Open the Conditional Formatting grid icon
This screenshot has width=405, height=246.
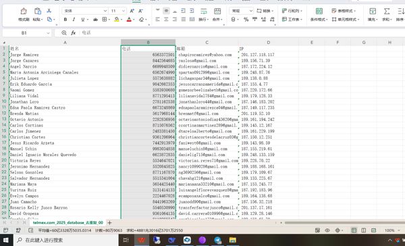[x=319, y=11]
